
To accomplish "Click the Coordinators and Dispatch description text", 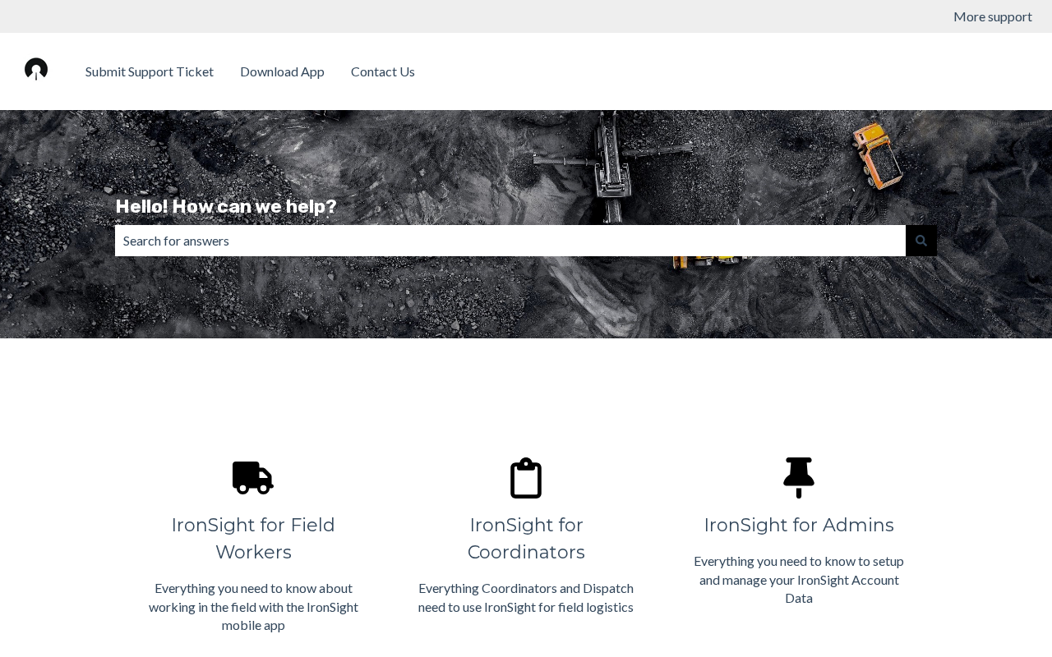I will tap(526, 598).
